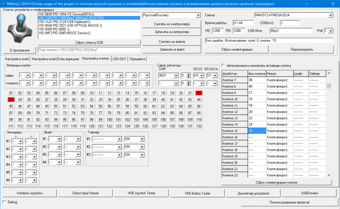
Task: Click physical button number 100
Action: [x=109, y=119]
